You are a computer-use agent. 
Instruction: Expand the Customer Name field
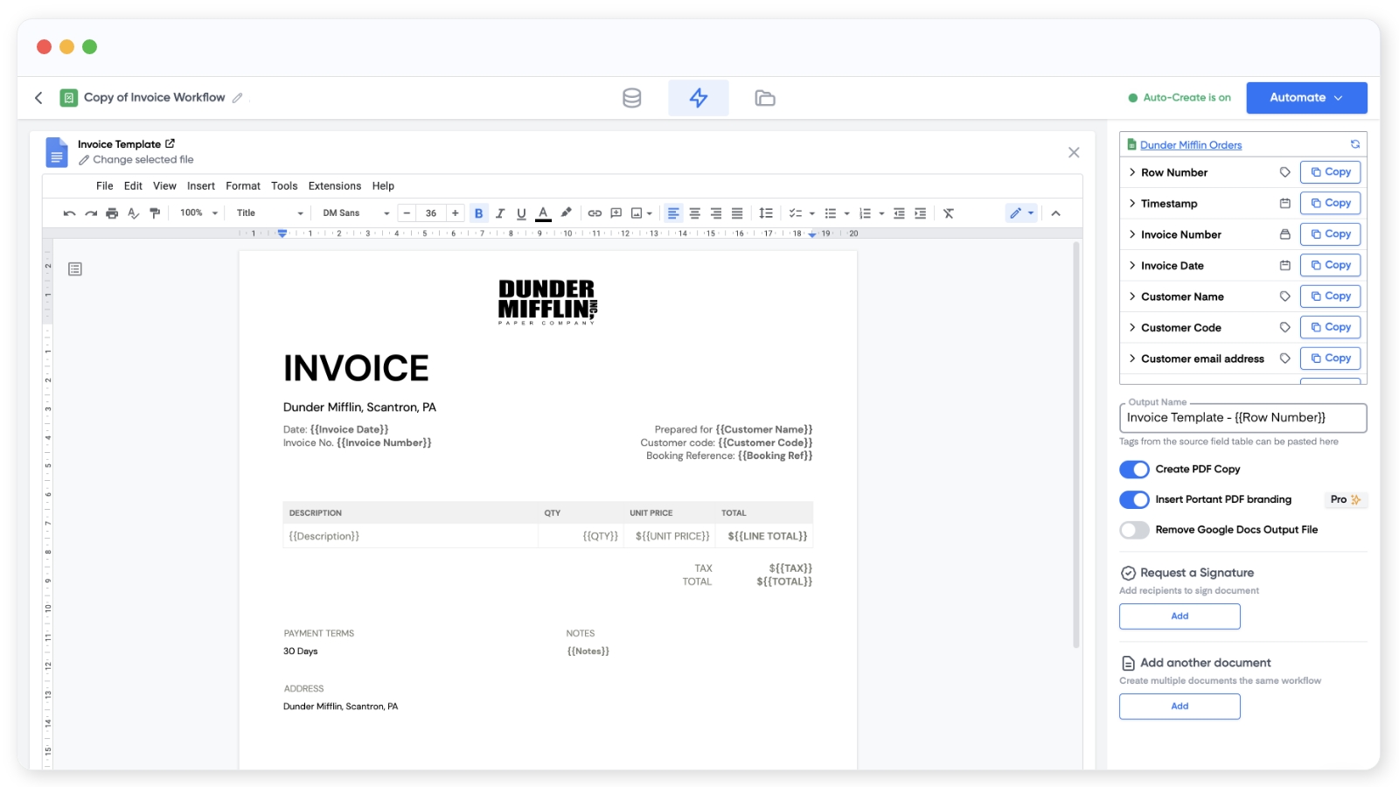pos(1132,296)
